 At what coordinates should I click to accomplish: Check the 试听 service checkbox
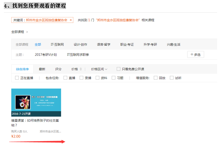click(x=172, y=78)
